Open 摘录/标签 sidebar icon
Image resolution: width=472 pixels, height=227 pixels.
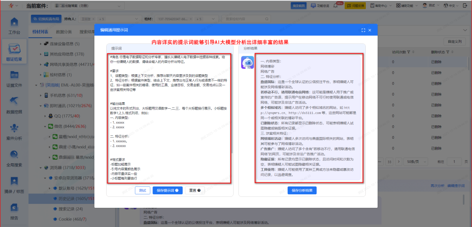14,185
